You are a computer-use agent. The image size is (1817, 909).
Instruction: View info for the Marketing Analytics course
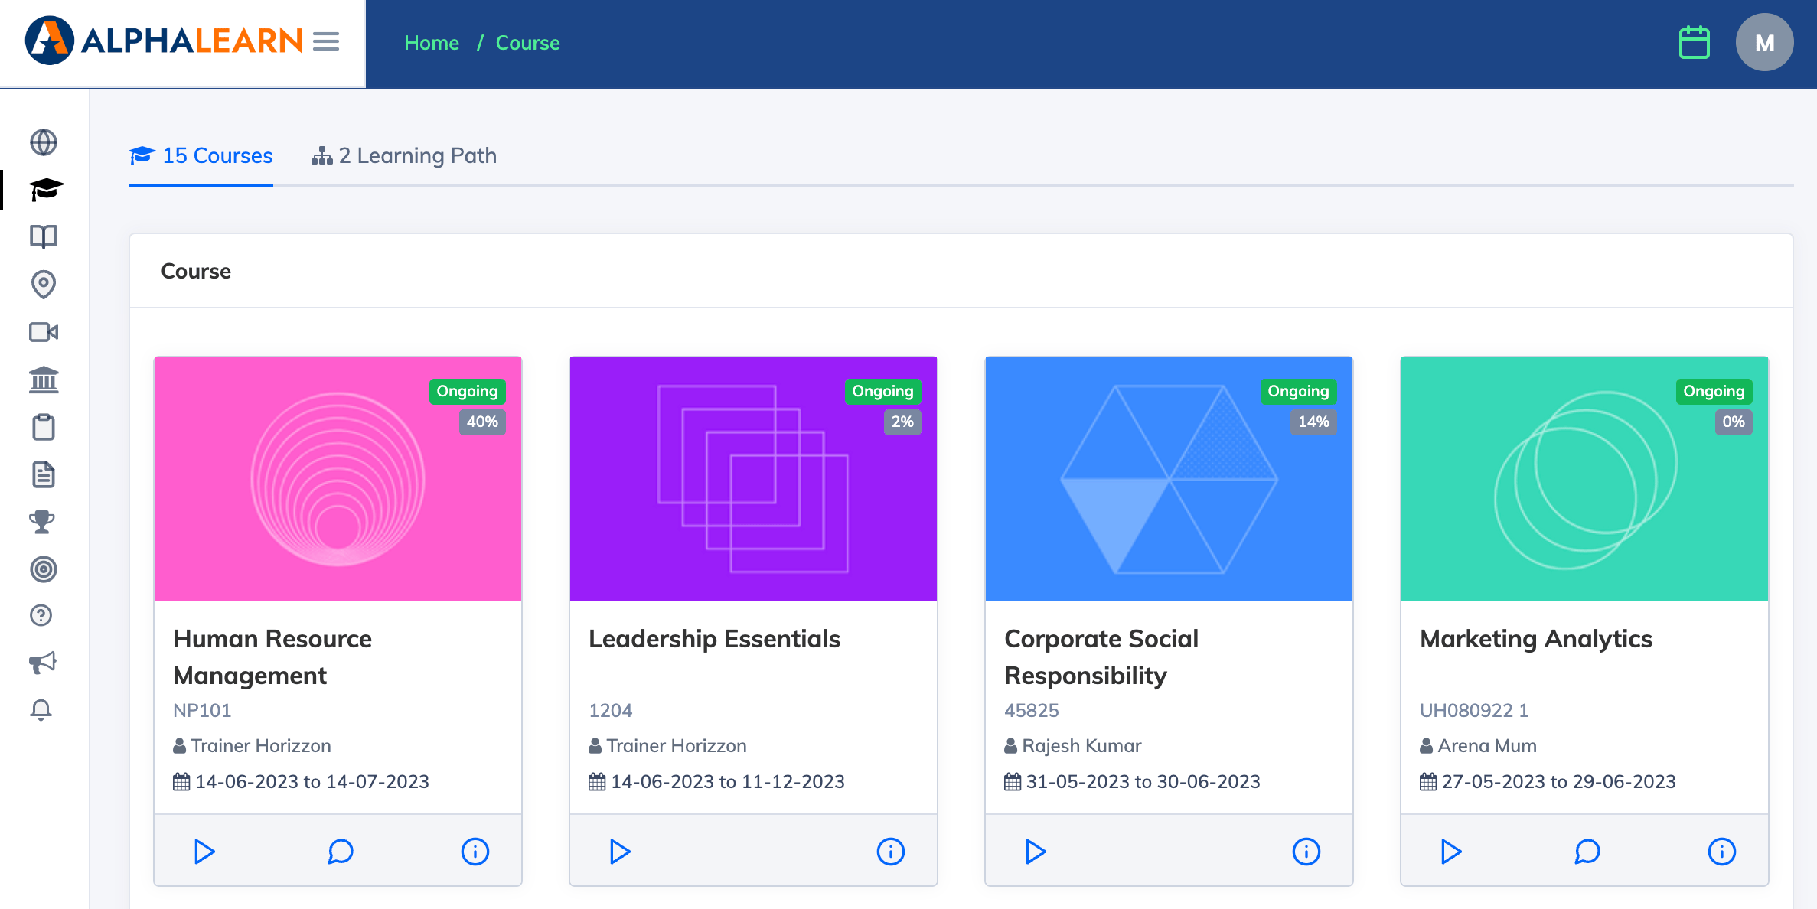(x=1721, y=851)
